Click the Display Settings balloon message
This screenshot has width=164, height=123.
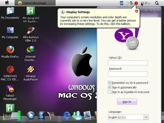pos(98,20)
